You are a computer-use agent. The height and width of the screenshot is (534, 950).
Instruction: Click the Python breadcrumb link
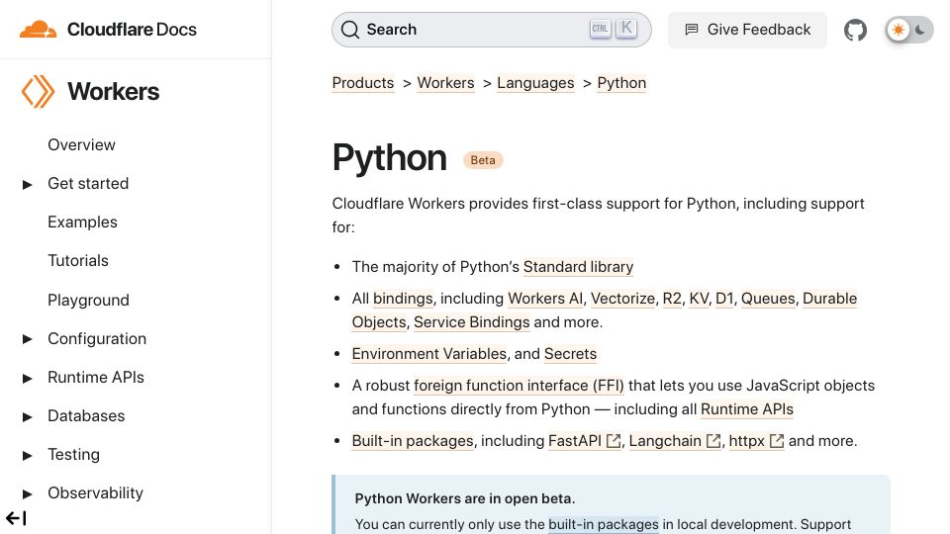click(x=621, y=83)
